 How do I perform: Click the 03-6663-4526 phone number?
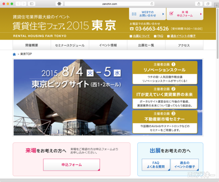152,29
